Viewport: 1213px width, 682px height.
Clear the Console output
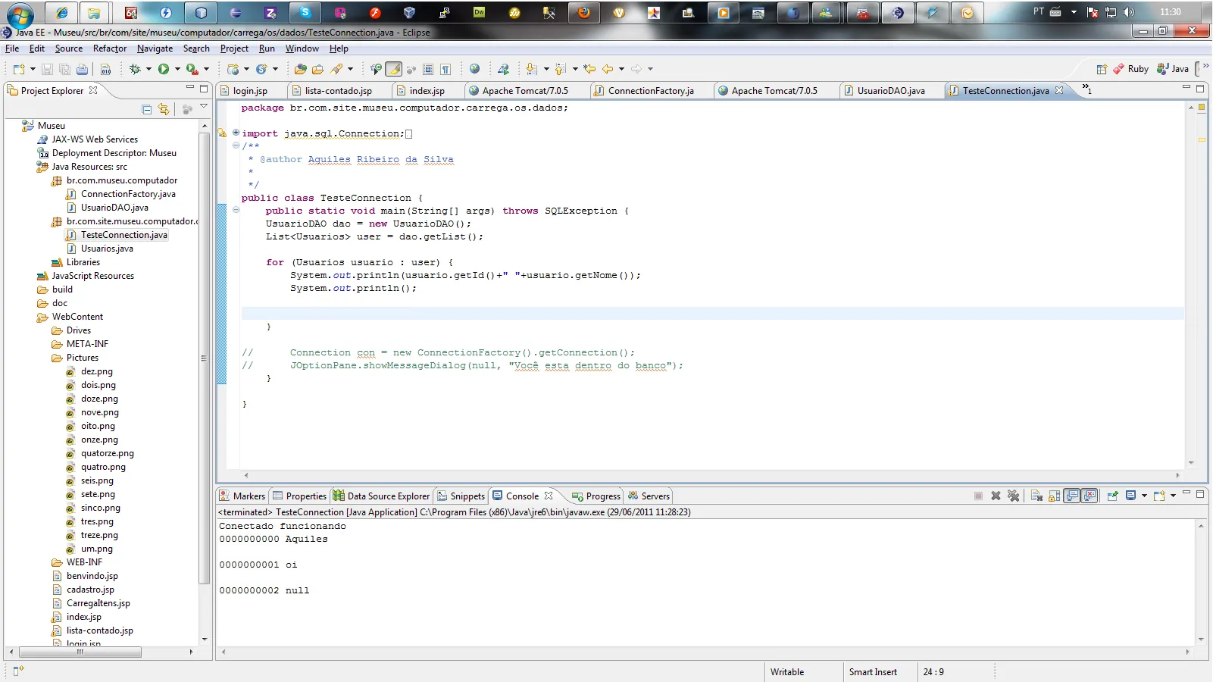click(1036, 496)
